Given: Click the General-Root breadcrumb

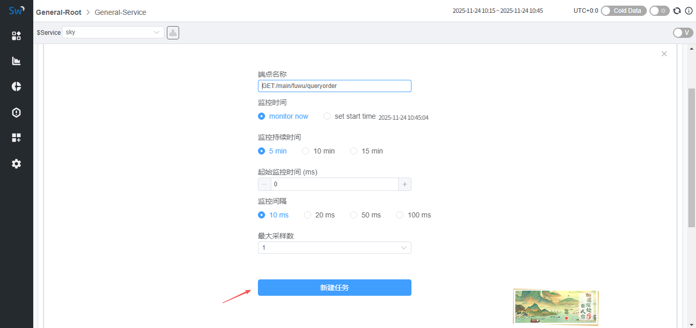Looking at the screenshot, I should 58,12.
